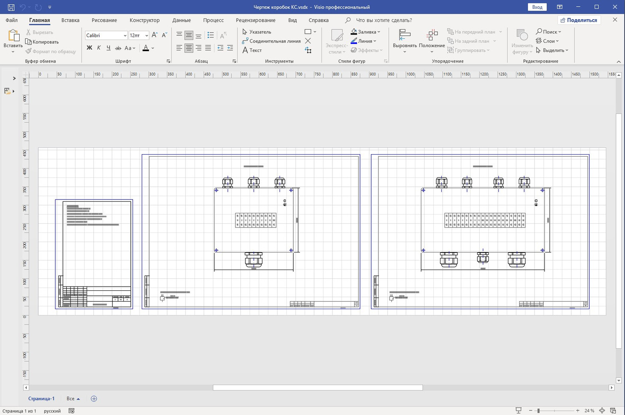Viewport: 625px width, 415px height.
Task: Add a new page with plus icon
Action: click(94, 399)
